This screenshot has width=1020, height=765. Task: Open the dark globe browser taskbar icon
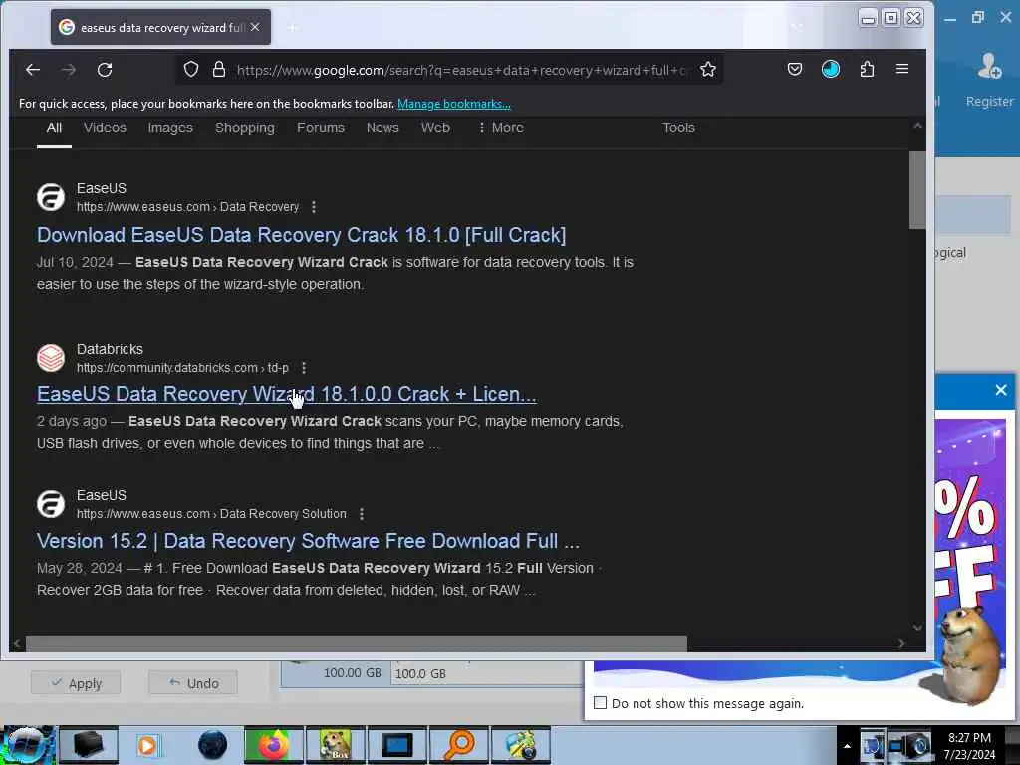point(212,745)
